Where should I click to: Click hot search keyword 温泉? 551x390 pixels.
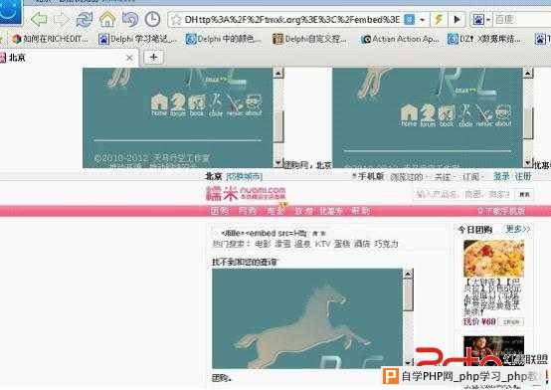302,244
